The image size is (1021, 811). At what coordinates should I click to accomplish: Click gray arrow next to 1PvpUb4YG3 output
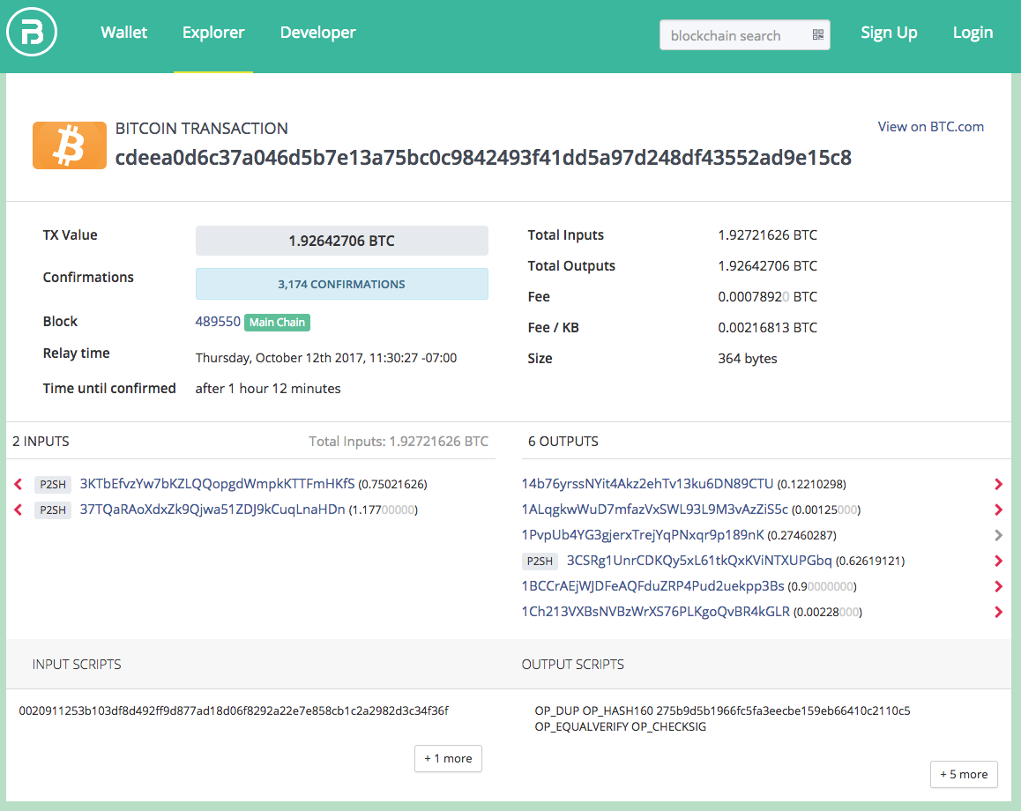[998, 535]
